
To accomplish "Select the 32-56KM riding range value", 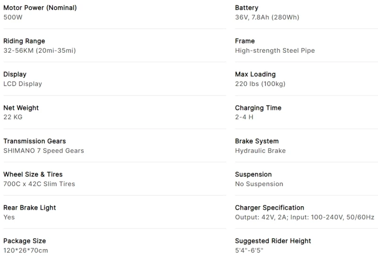I will [39, 50].
